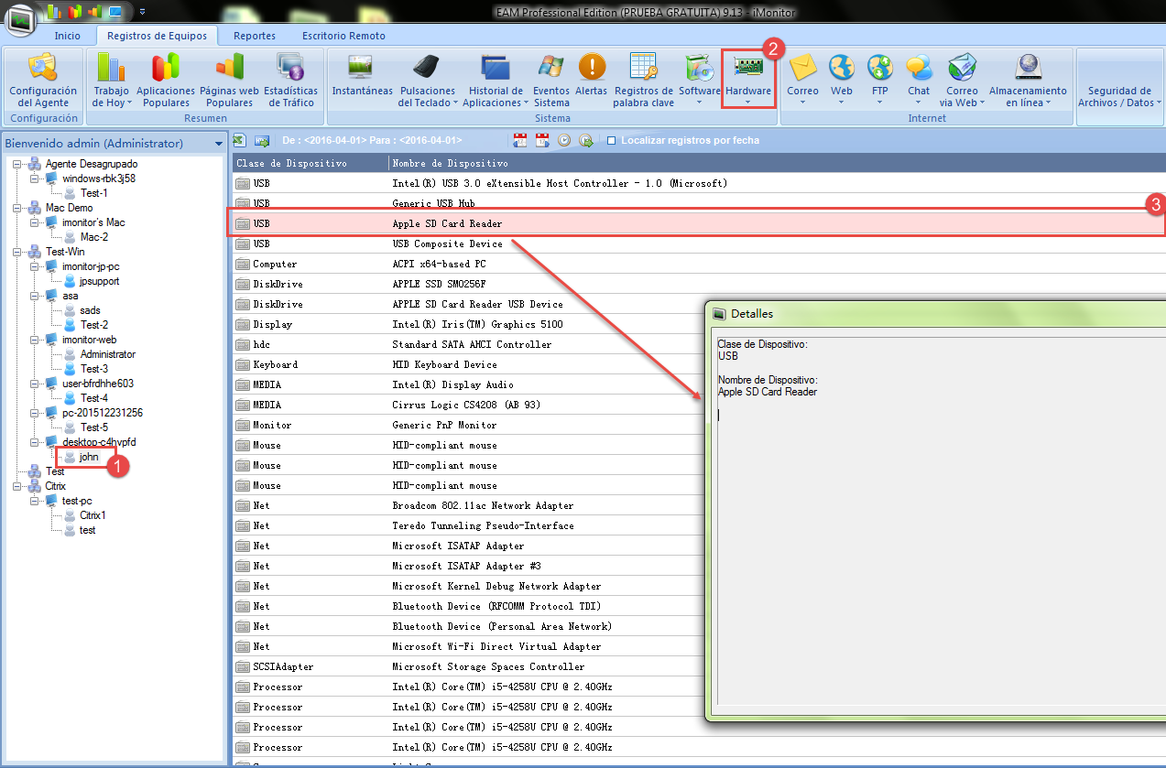Open Aplicaciones Populares summary
The height and width of the screenshot is (768, 1166).
pos(166,81)
